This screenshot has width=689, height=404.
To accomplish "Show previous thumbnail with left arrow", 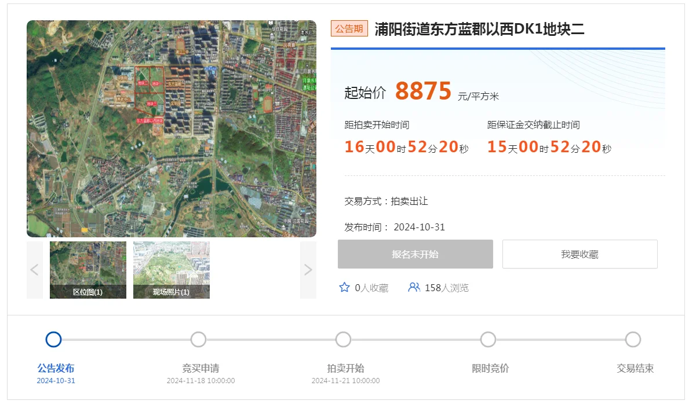I will (x=35, y=270).
